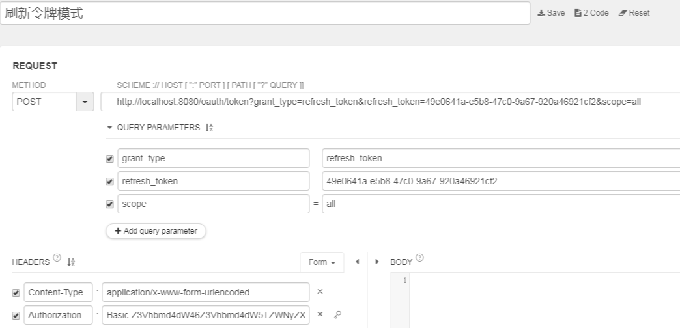
Task: Uncheck the Content-Type header checkbox
Action: tap(16, 293)
